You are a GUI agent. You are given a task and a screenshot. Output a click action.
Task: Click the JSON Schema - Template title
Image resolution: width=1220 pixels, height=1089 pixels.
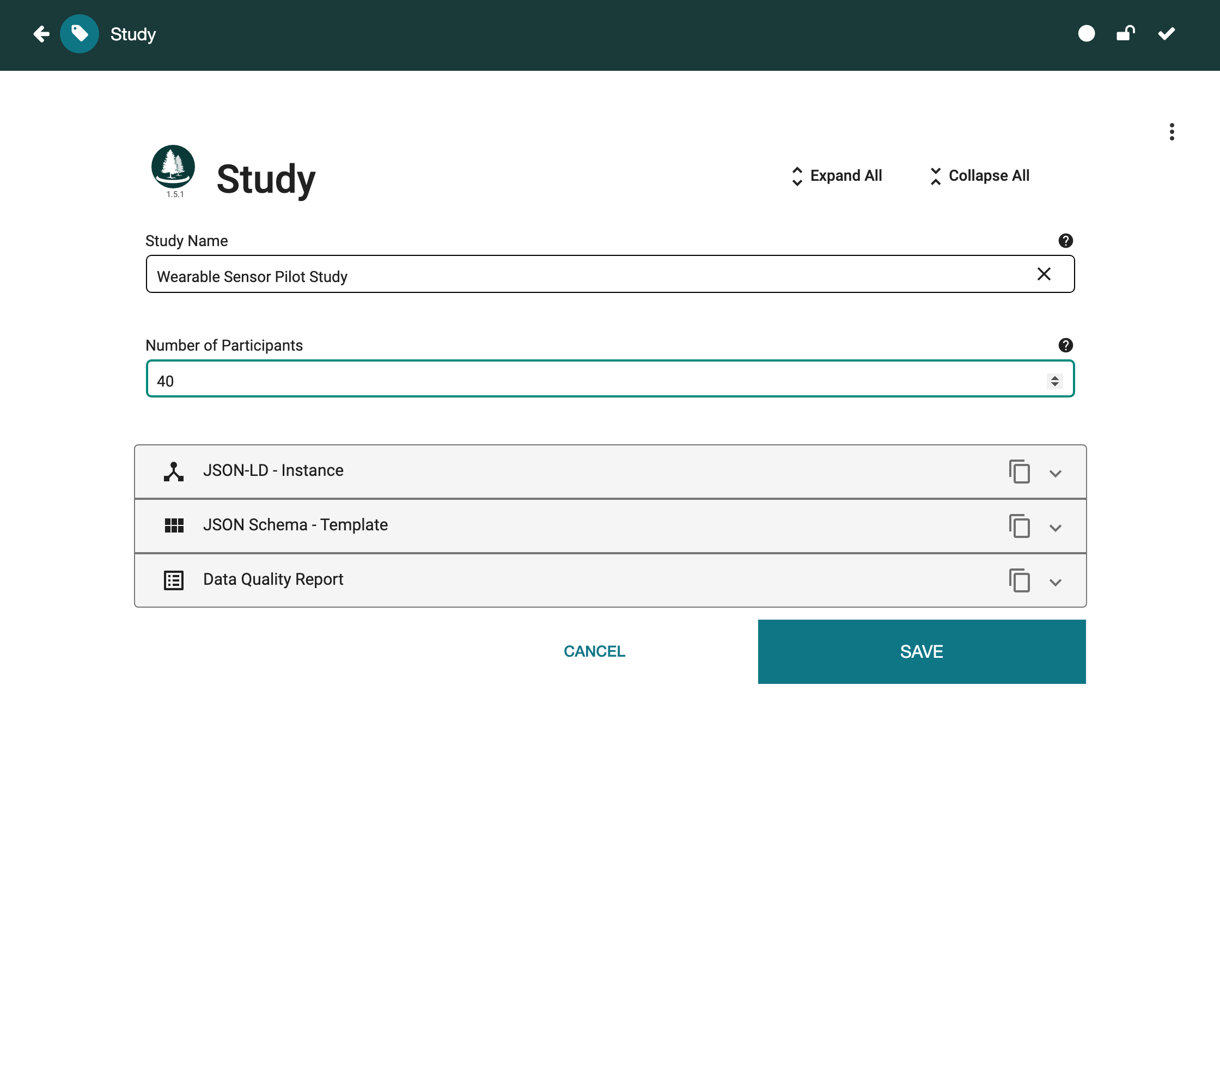296,525
